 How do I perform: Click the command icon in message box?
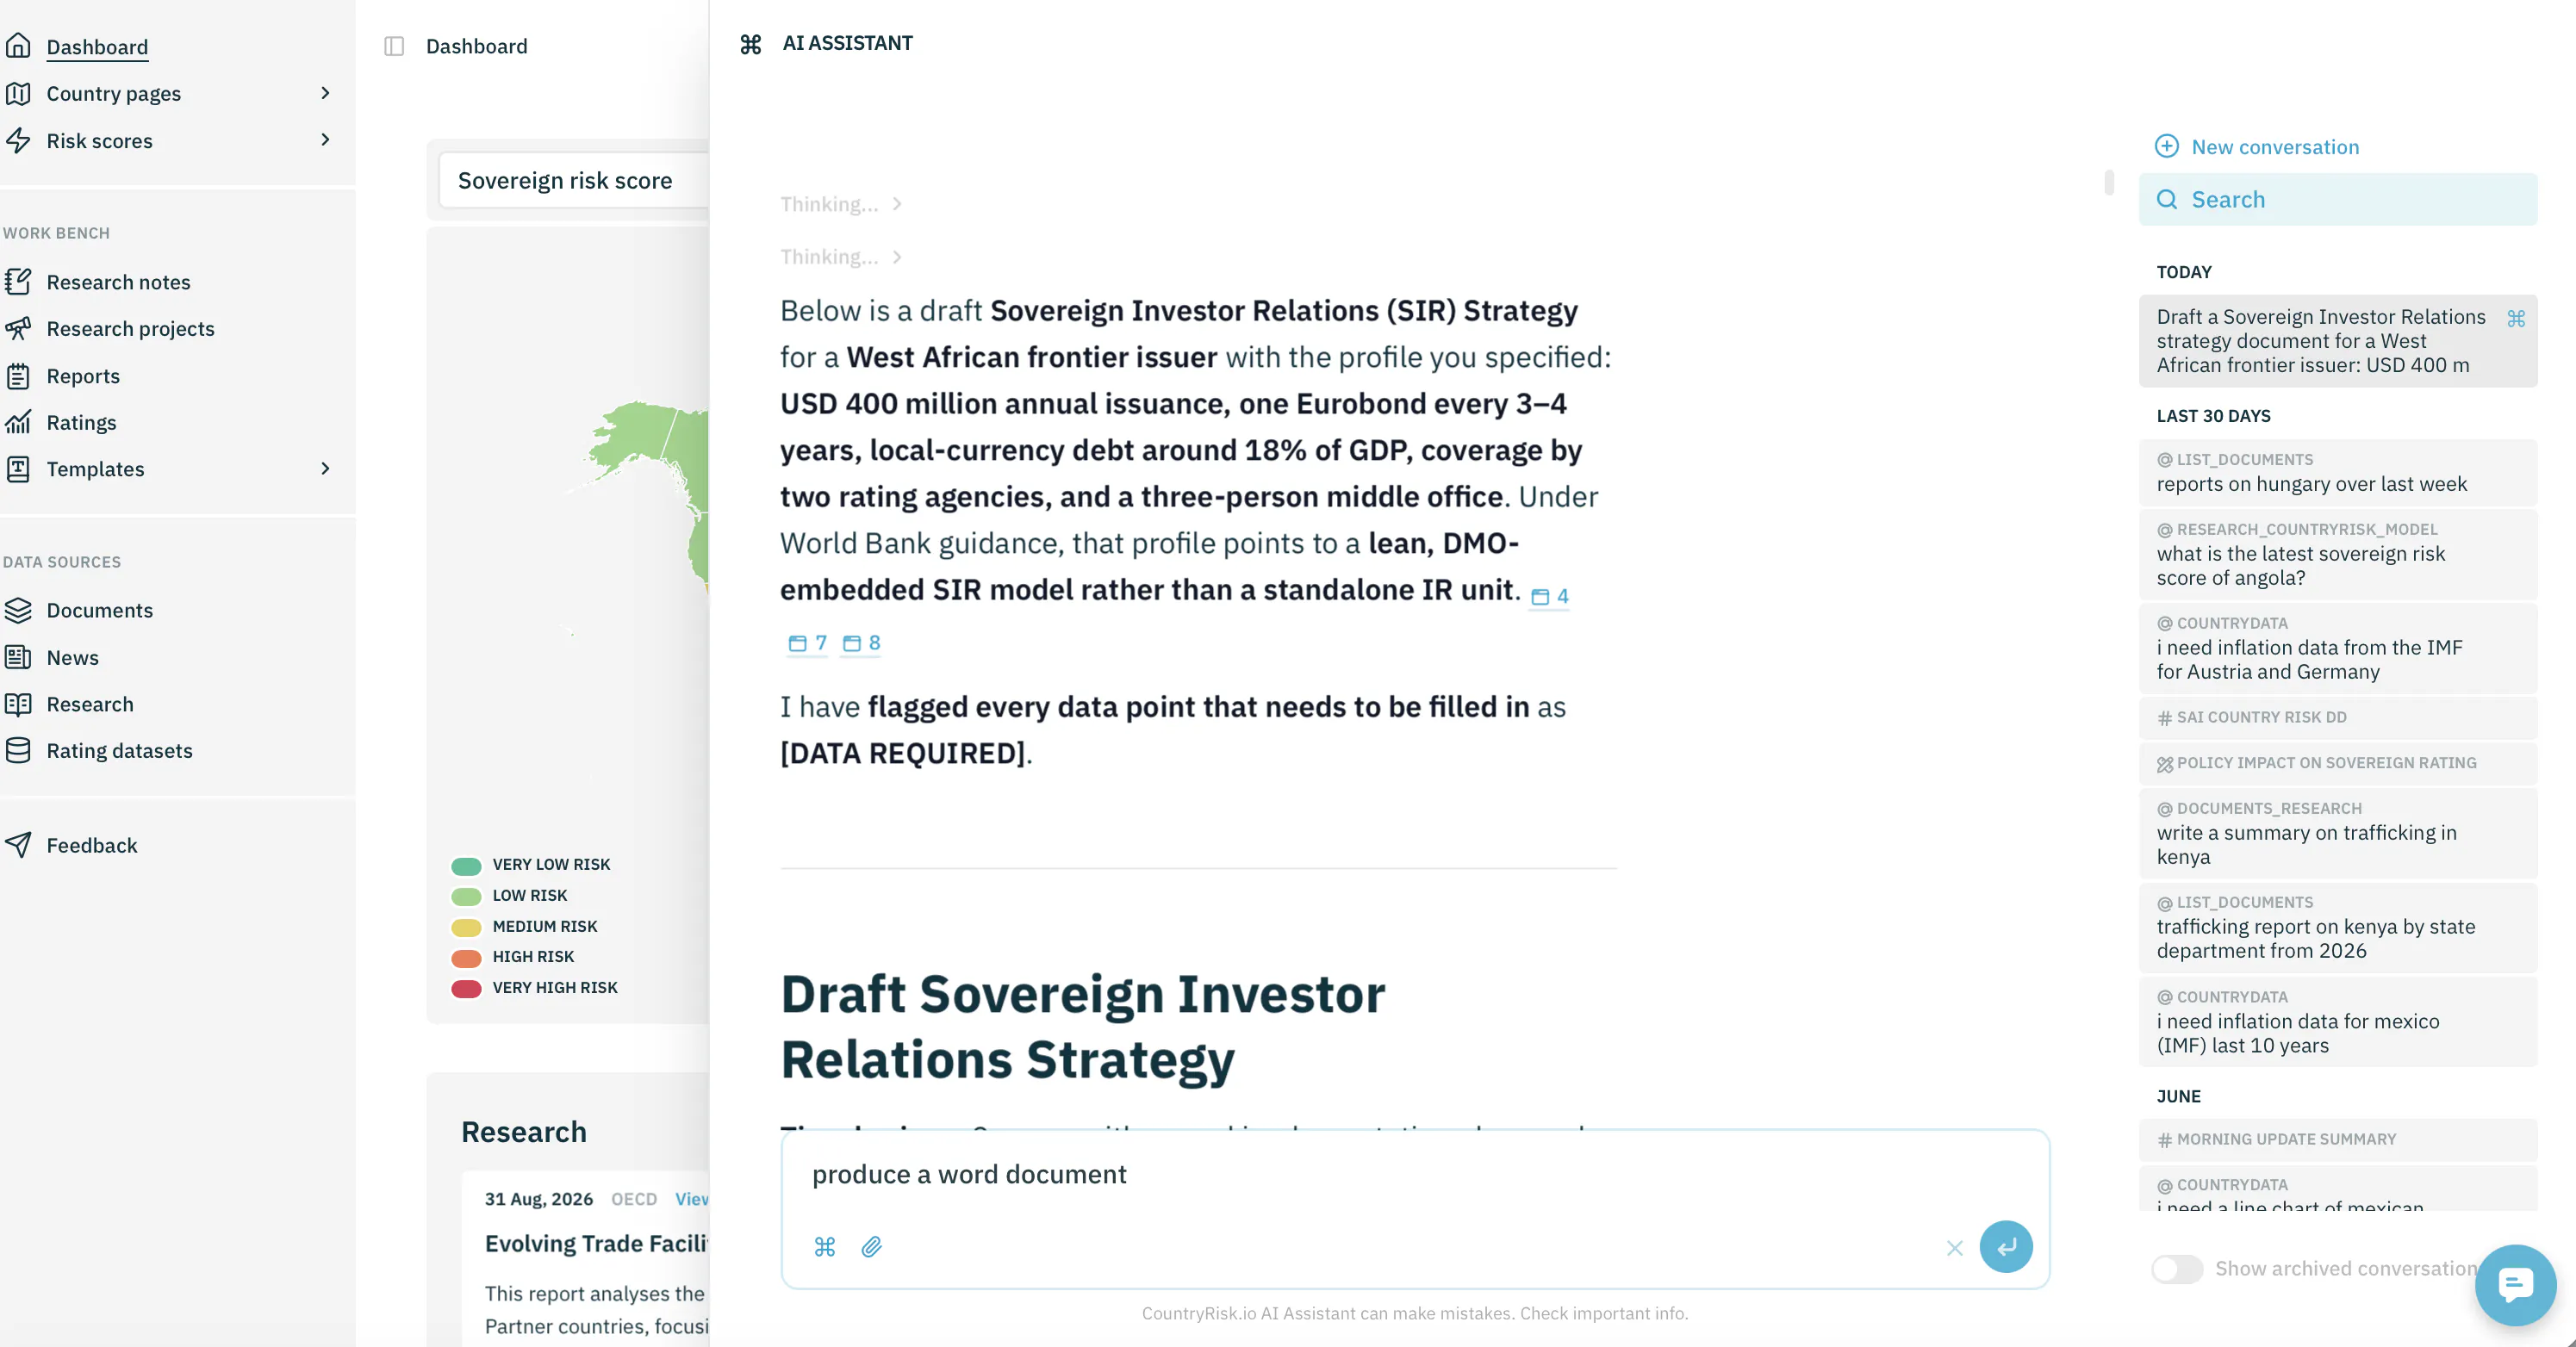(825, 1247)
